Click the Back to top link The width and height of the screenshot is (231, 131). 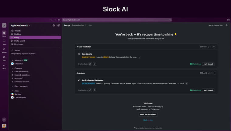coord(148,120)
